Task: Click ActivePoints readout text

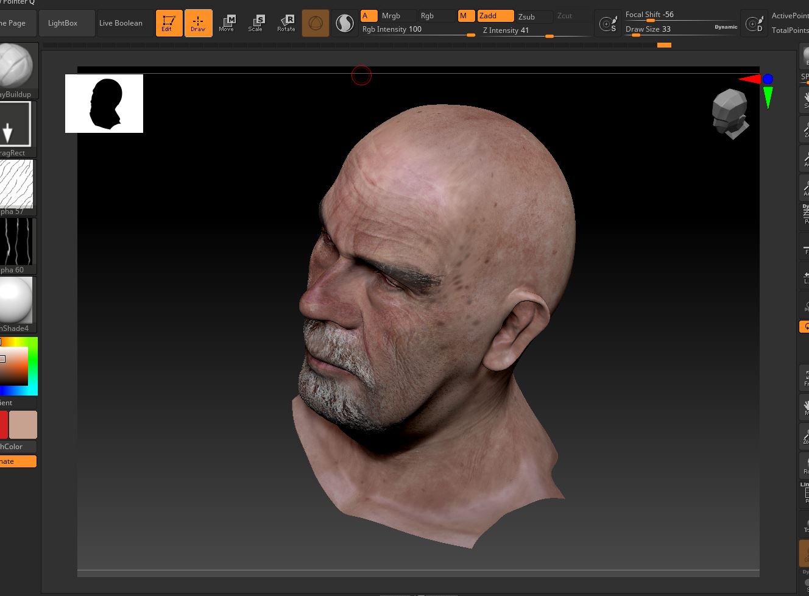Action: 790,16
